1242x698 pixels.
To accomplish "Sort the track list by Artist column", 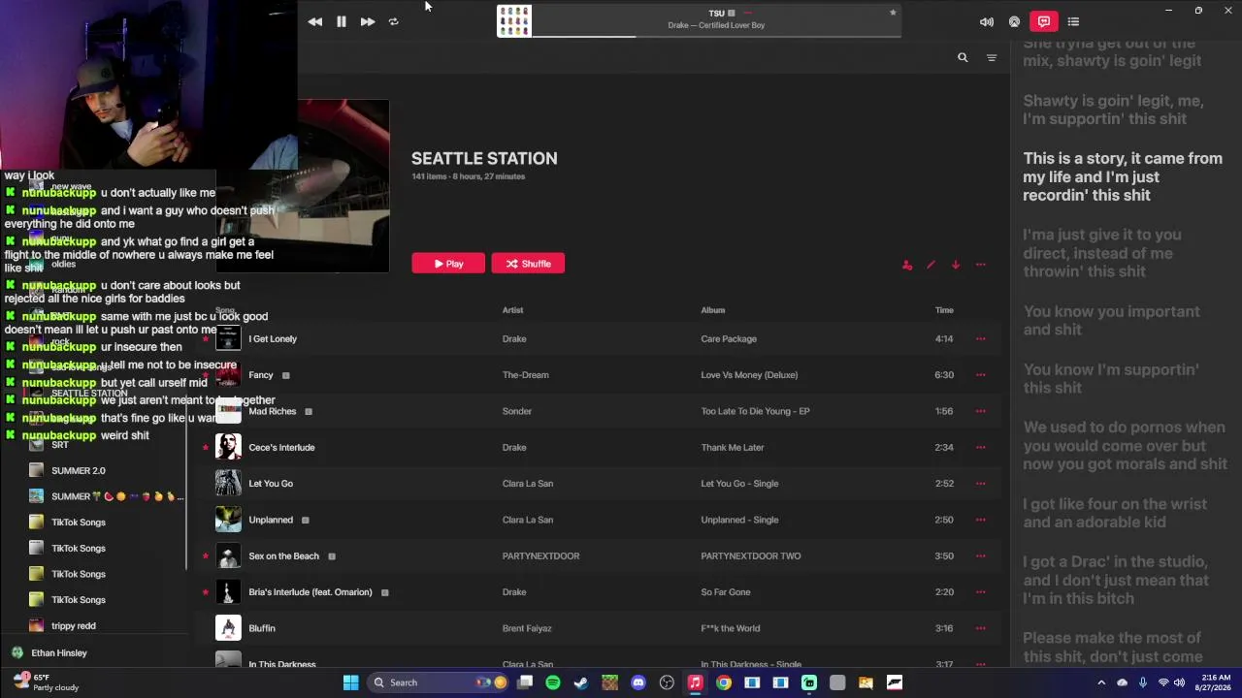I will 512,310.
